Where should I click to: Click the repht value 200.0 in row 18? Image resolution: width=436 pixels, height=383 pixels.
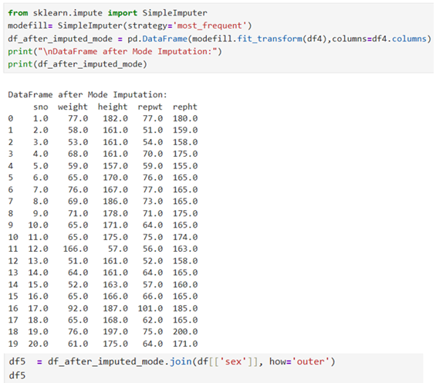coord(185,331)
